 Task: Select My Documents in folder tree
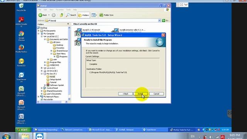point(49,31)
